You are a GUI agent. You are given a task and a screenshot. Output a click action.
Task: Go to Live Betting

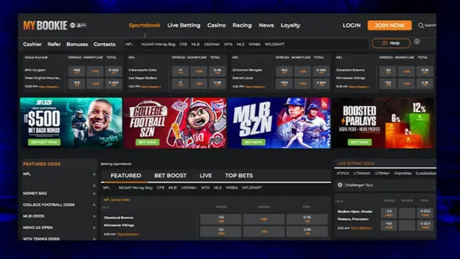184,25
